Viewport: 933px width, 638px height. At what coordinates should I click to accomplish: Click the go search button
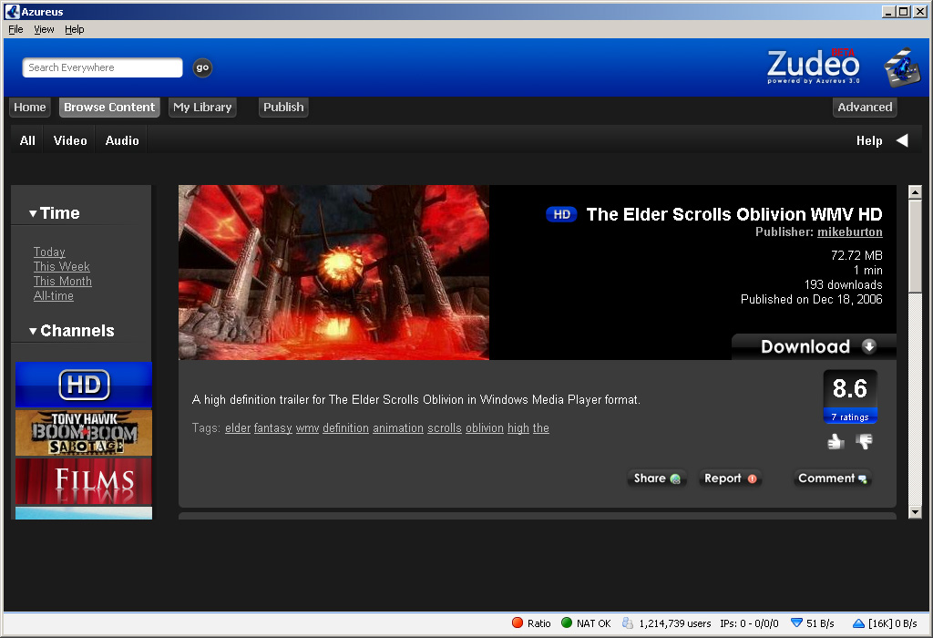(x=202, y=67)
